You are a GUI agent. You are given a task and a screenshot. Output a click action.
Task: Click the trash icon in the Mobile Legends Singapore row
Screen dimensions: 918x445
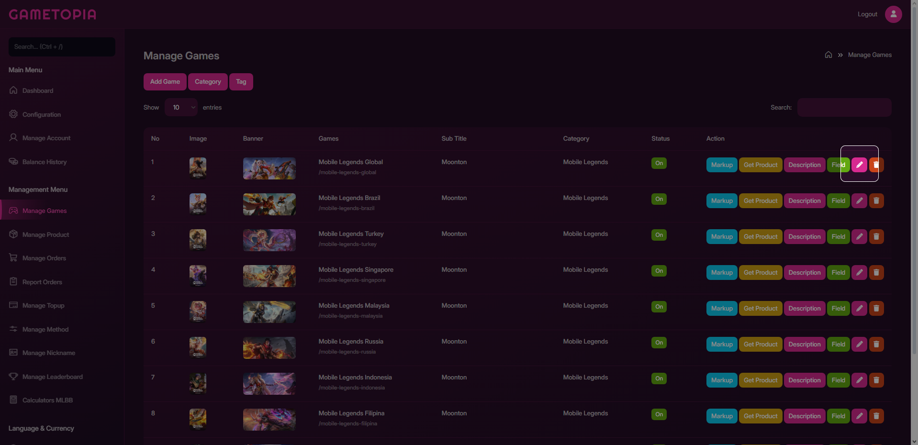tap(876, 272)
